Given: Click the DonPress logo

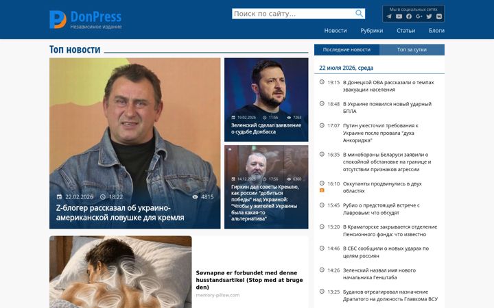Looking at the screenshot, I should [x=85, y=20].
